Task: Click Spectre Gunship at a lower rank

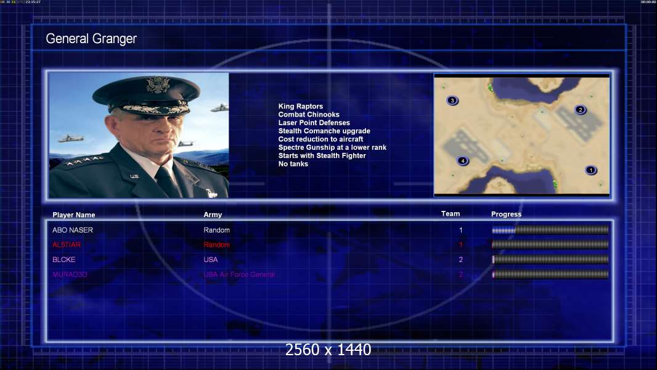Action: 332,147
